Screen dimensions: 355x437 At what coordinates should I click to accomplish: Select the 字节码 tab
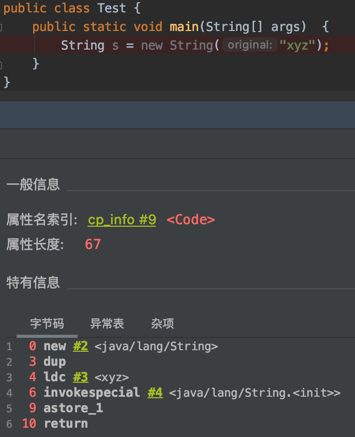[x=47, y=323]
